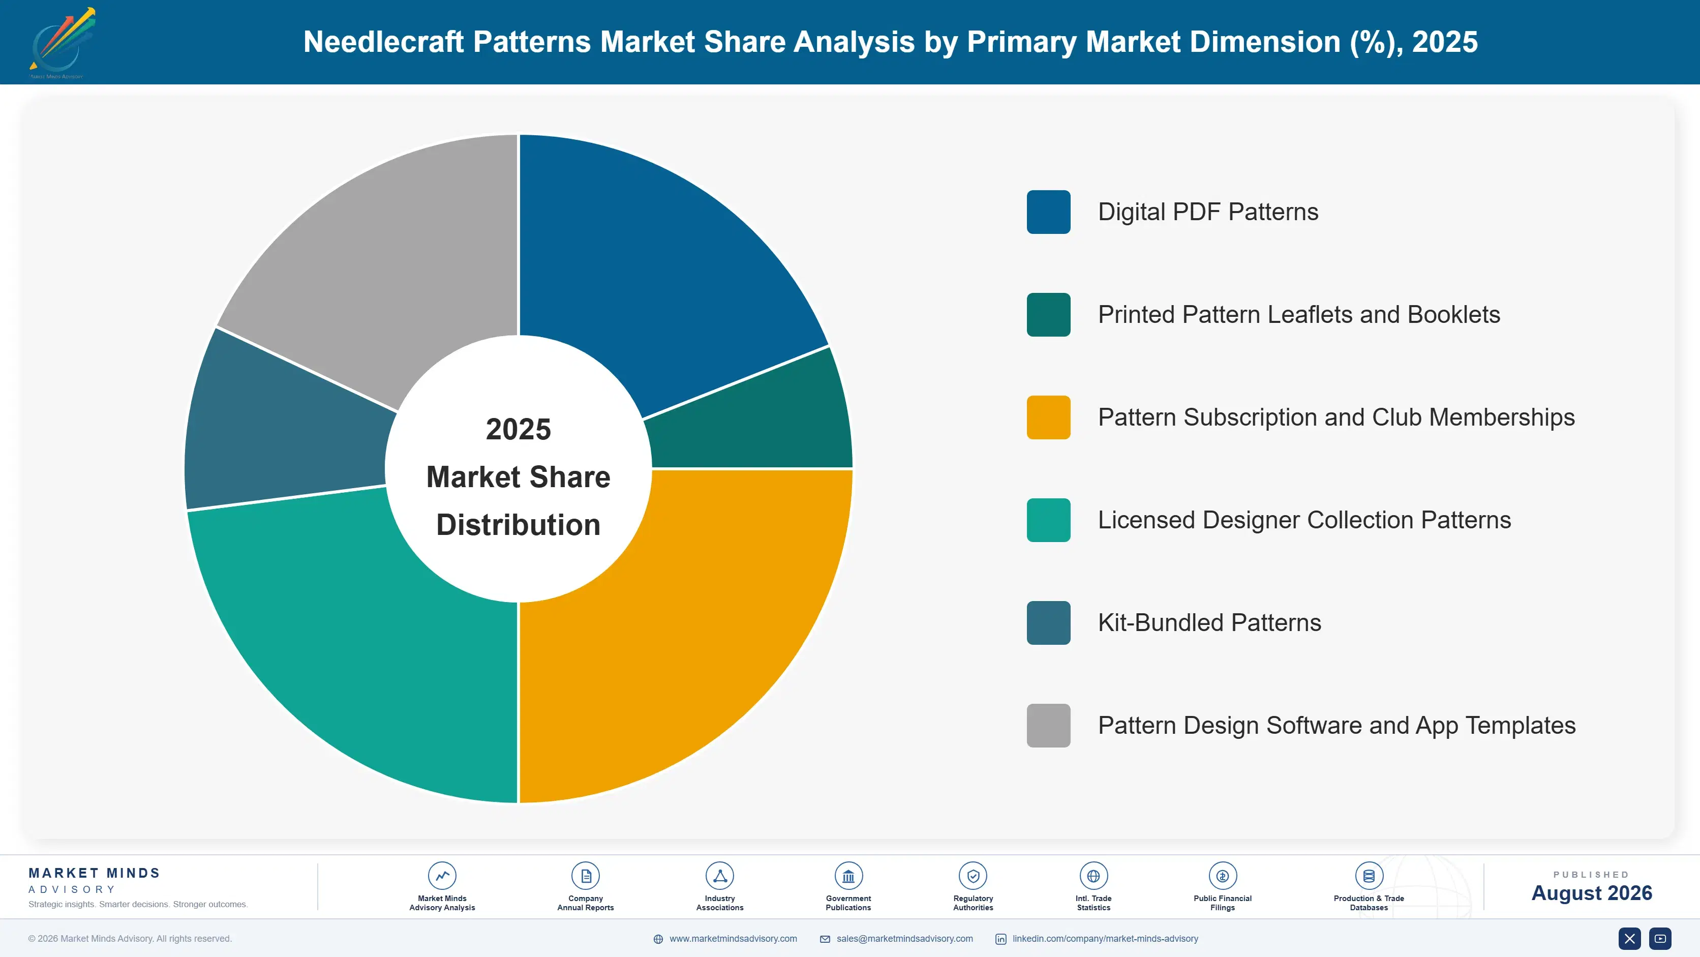Click the Market Minds Advisory Analysis icon
The image size is (1700, 957).
click(441, 876)
